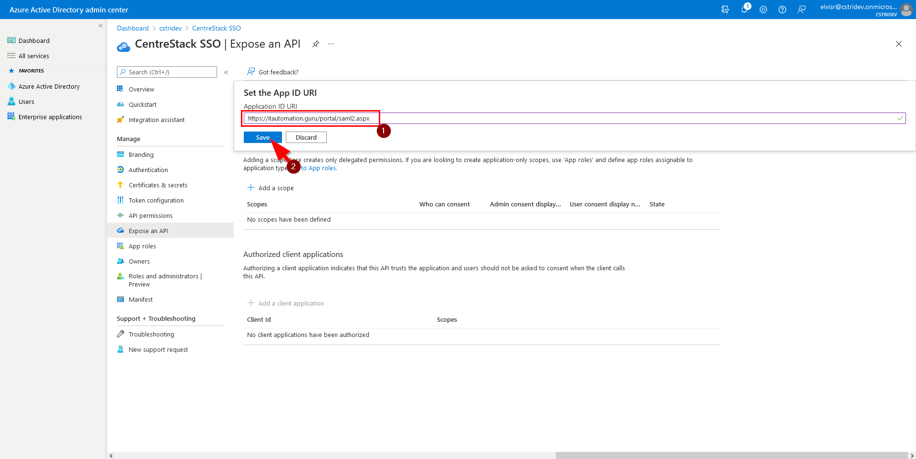
Task: Open Users favorite
Action: tap(26, 102)
